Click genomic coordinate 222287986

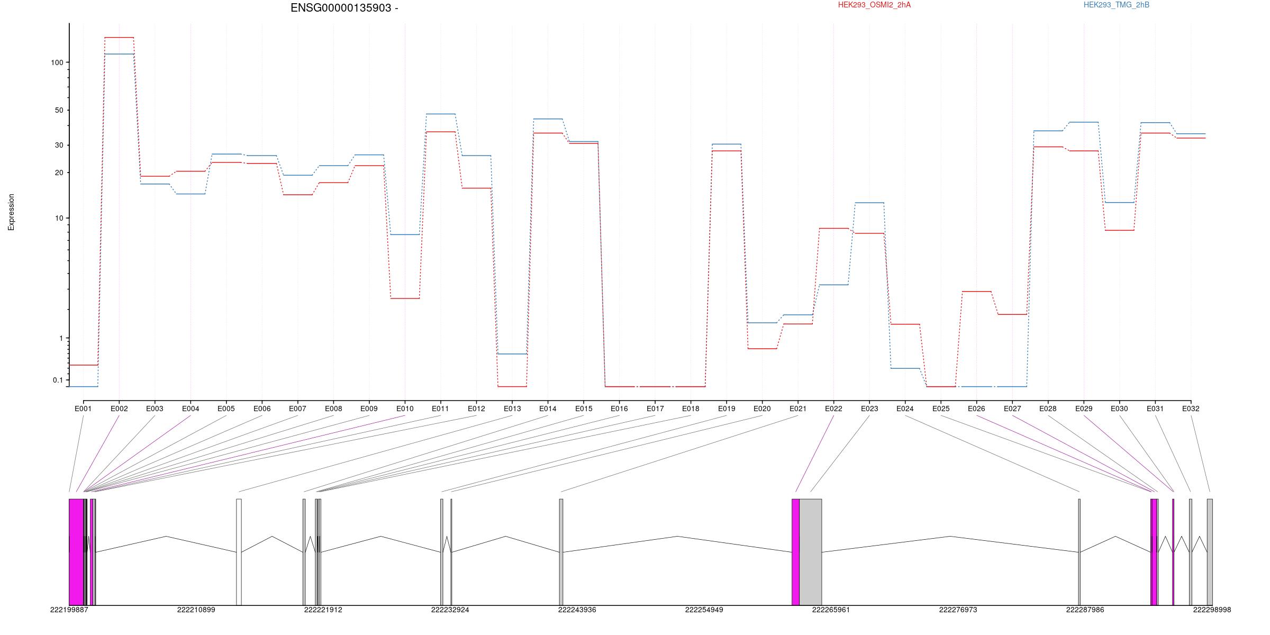[x=1085, y=610]
